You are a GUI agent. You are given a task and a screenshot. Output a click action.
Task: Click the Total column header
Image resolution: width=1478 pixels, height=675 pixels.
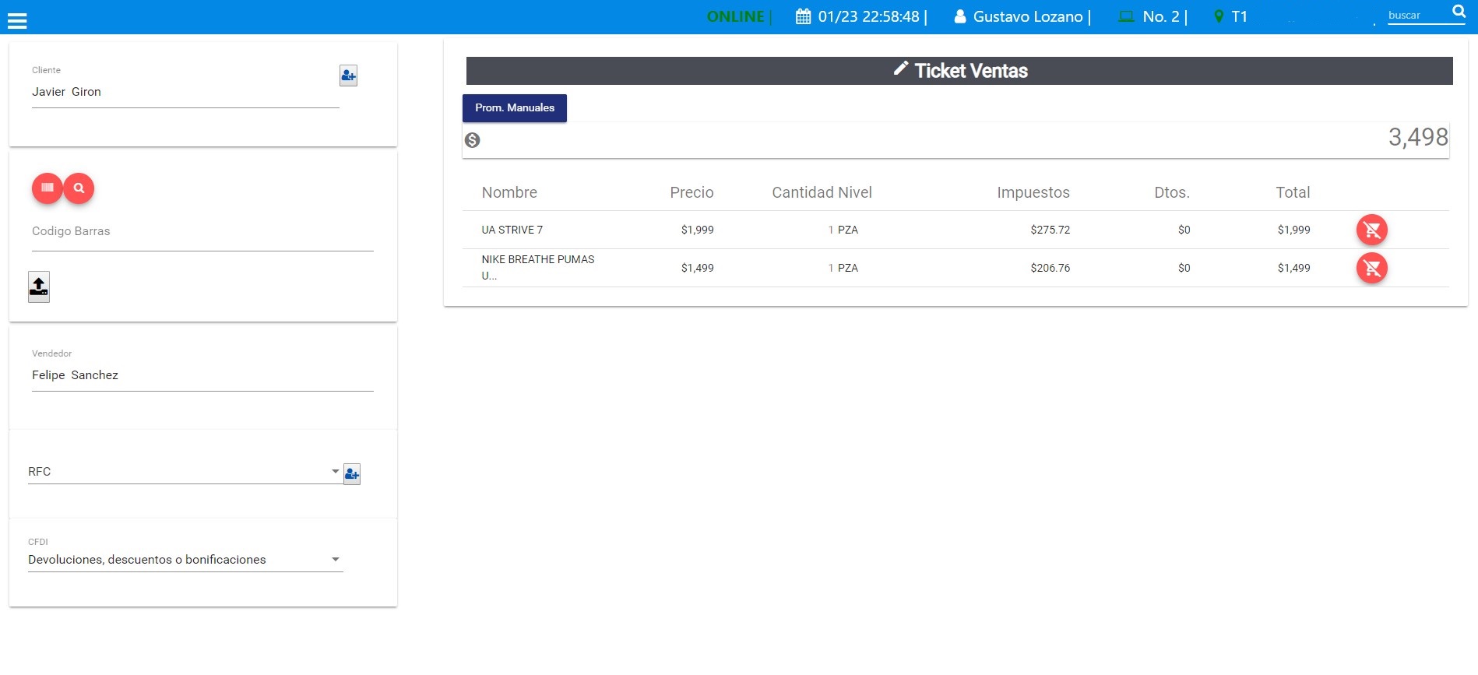(x=1292, y=192)
